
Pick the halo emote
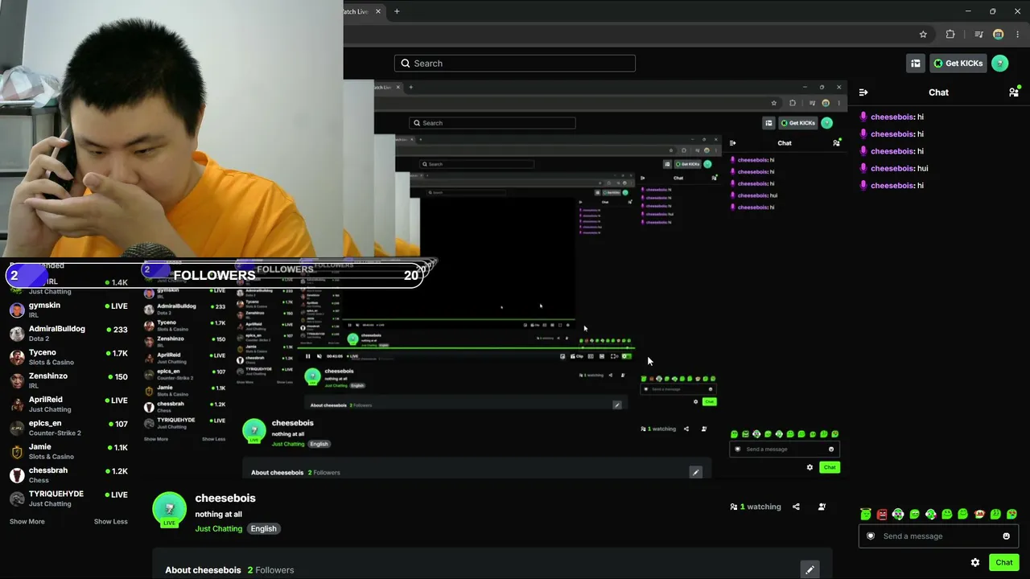pos(866,514)
